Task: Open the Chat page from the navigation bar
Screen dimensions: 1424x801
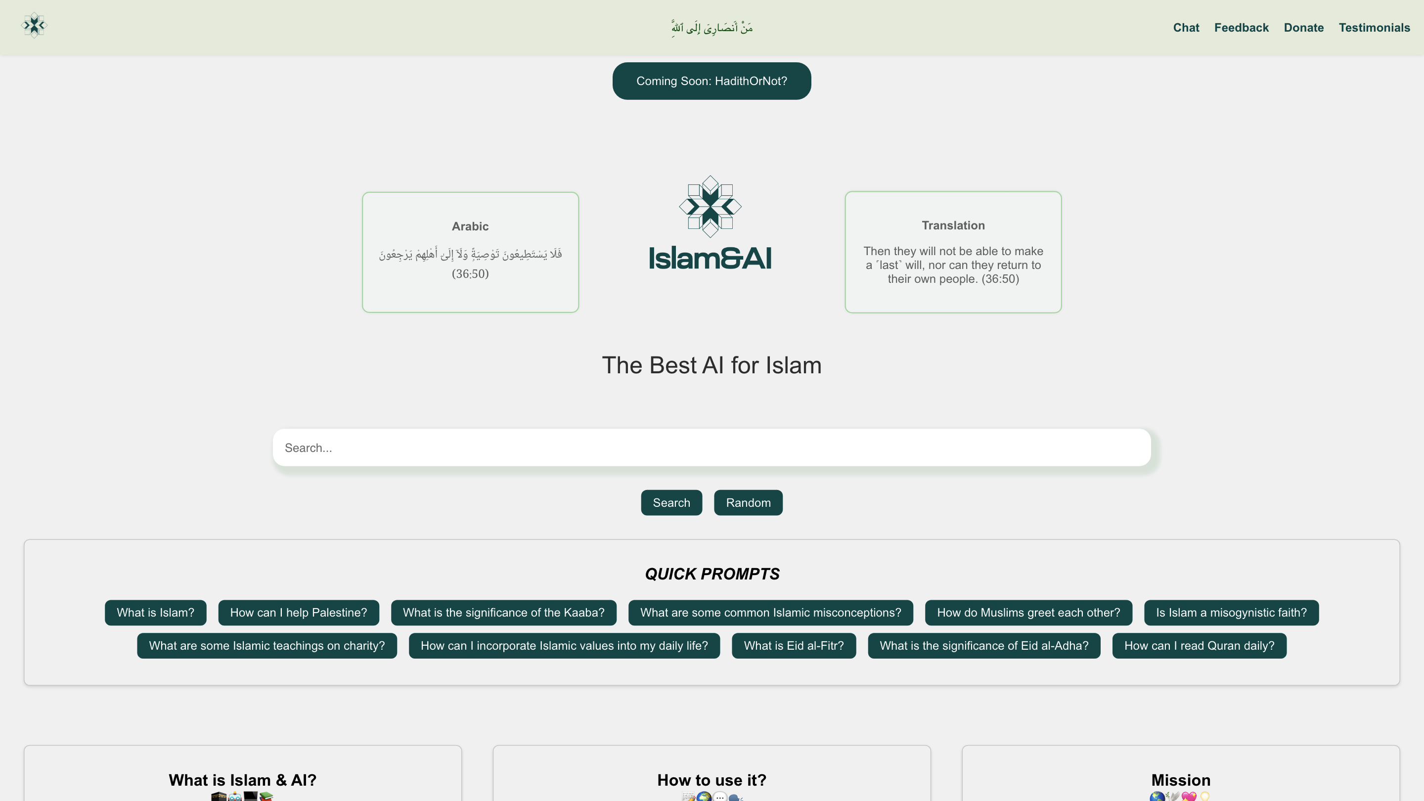Action: tap(1186, 28)
